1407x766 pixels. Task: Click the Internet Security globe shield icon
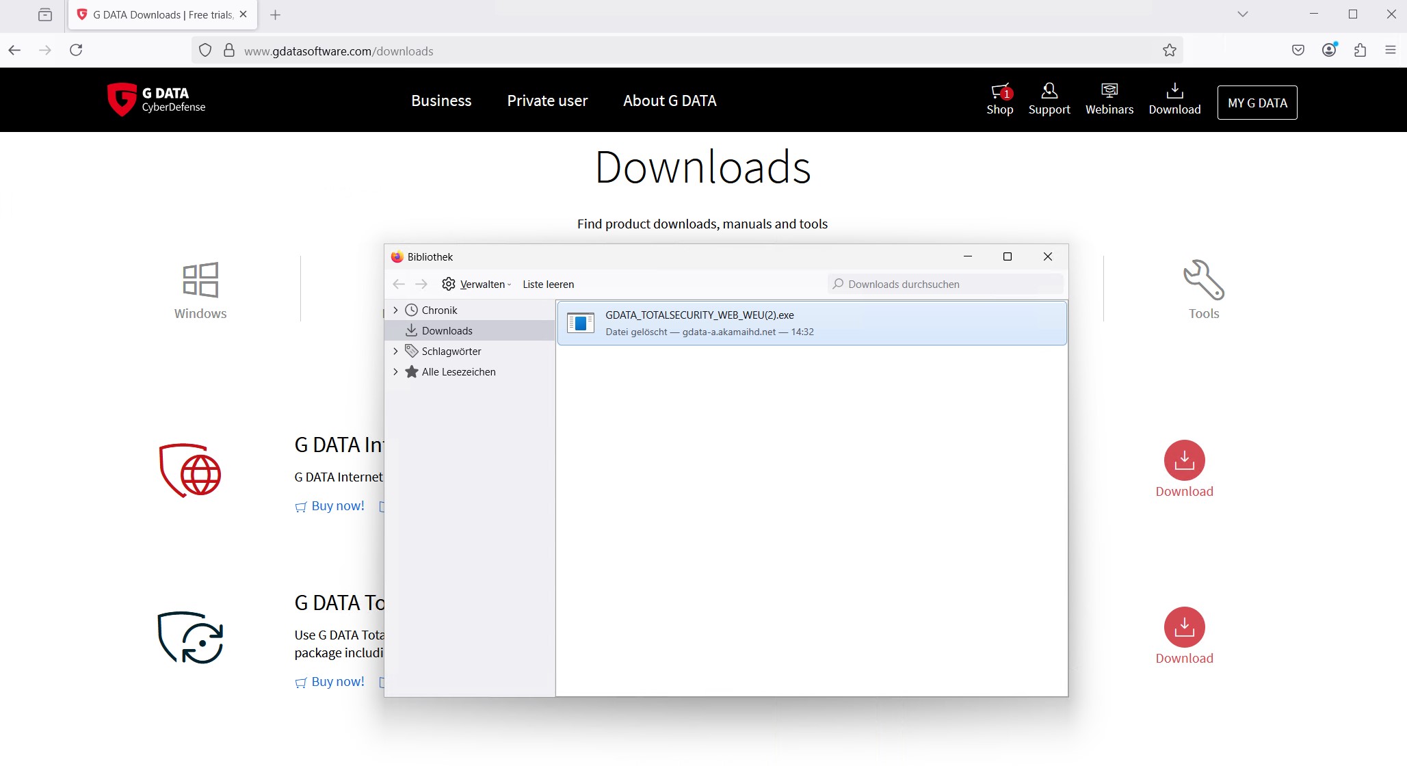tap(190, 471)
